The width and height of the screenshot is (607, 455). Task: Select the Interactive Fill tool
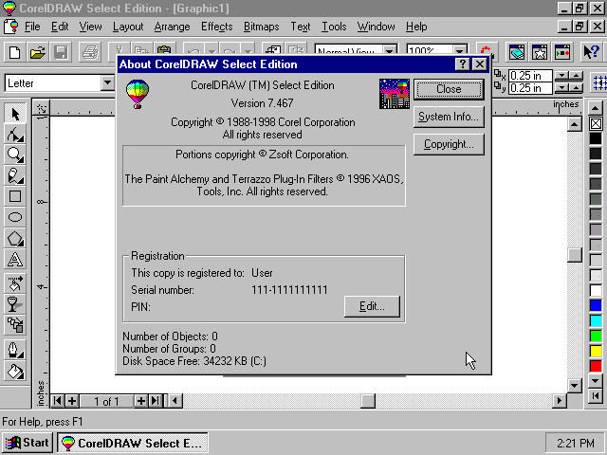click(x=15, y=282)
